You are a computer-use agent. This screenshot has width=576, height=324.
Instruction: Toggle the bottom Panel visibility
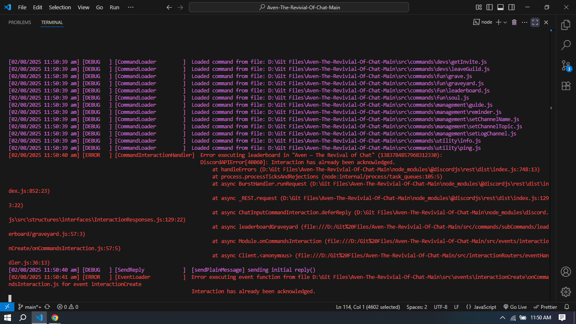(x=501, y=7)
